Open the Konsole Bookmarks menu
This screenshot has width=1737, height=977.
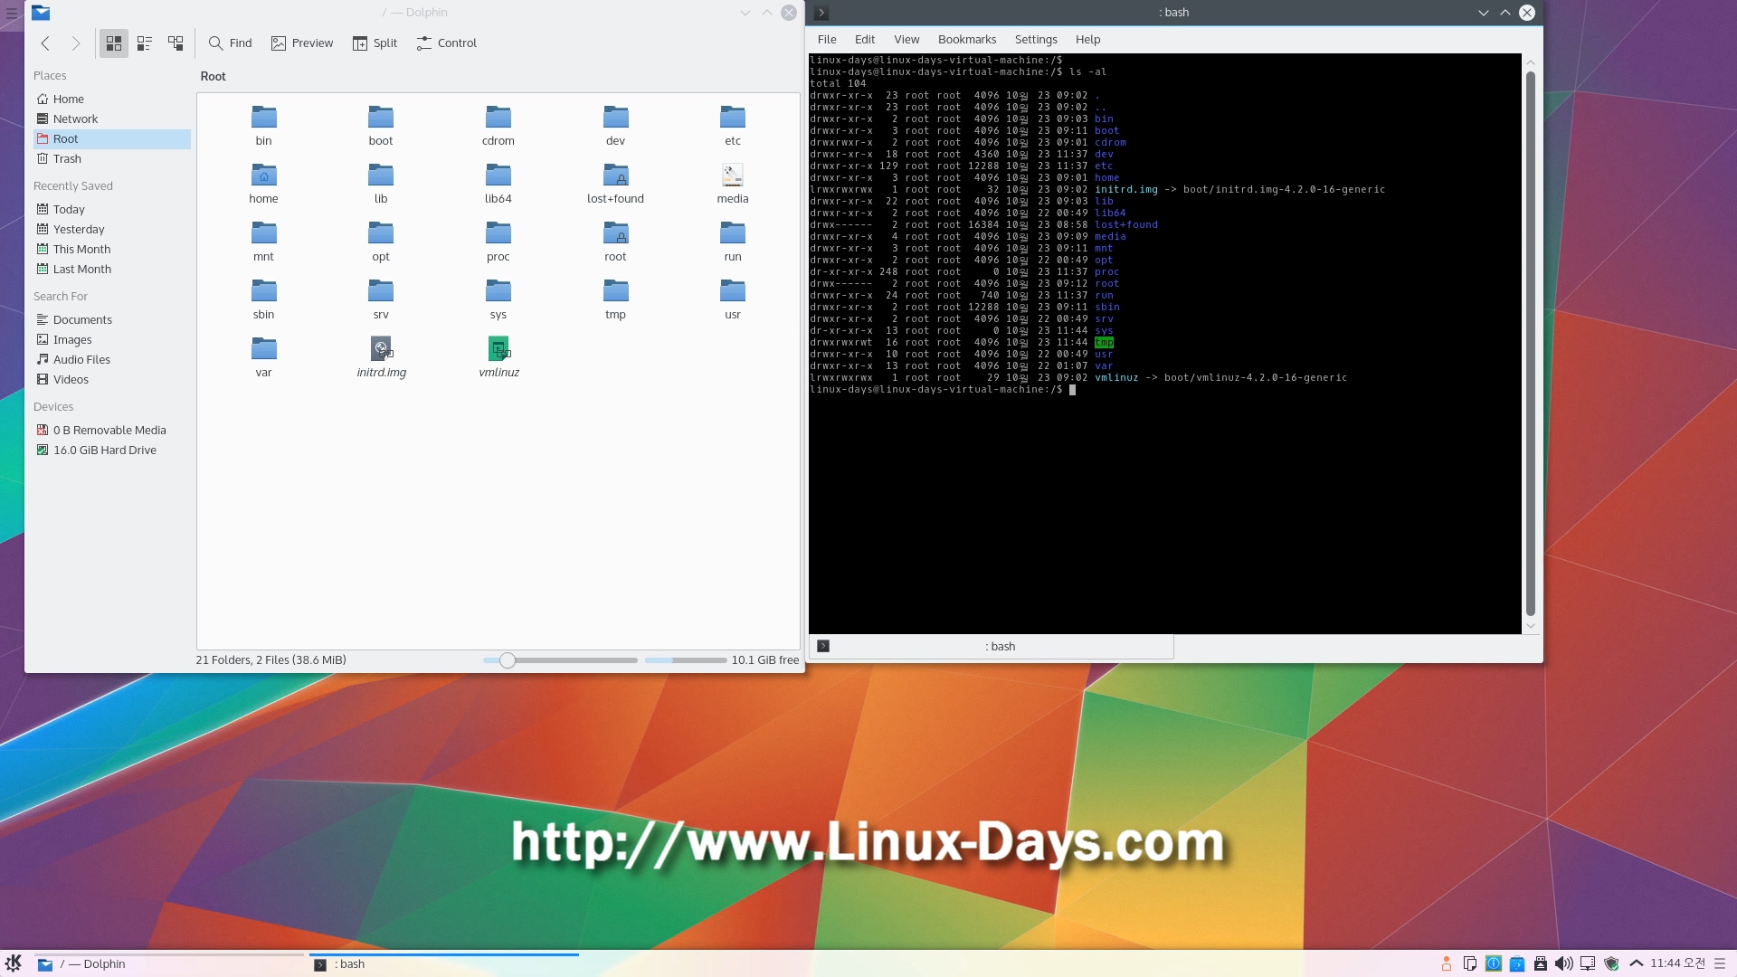point(967,40)
